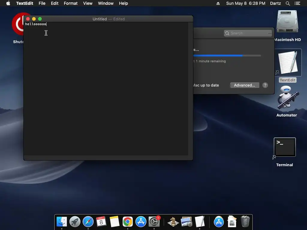Click the help question mark button
The width and height of the screenshot is (307, 230).
[x=265, y=85]
